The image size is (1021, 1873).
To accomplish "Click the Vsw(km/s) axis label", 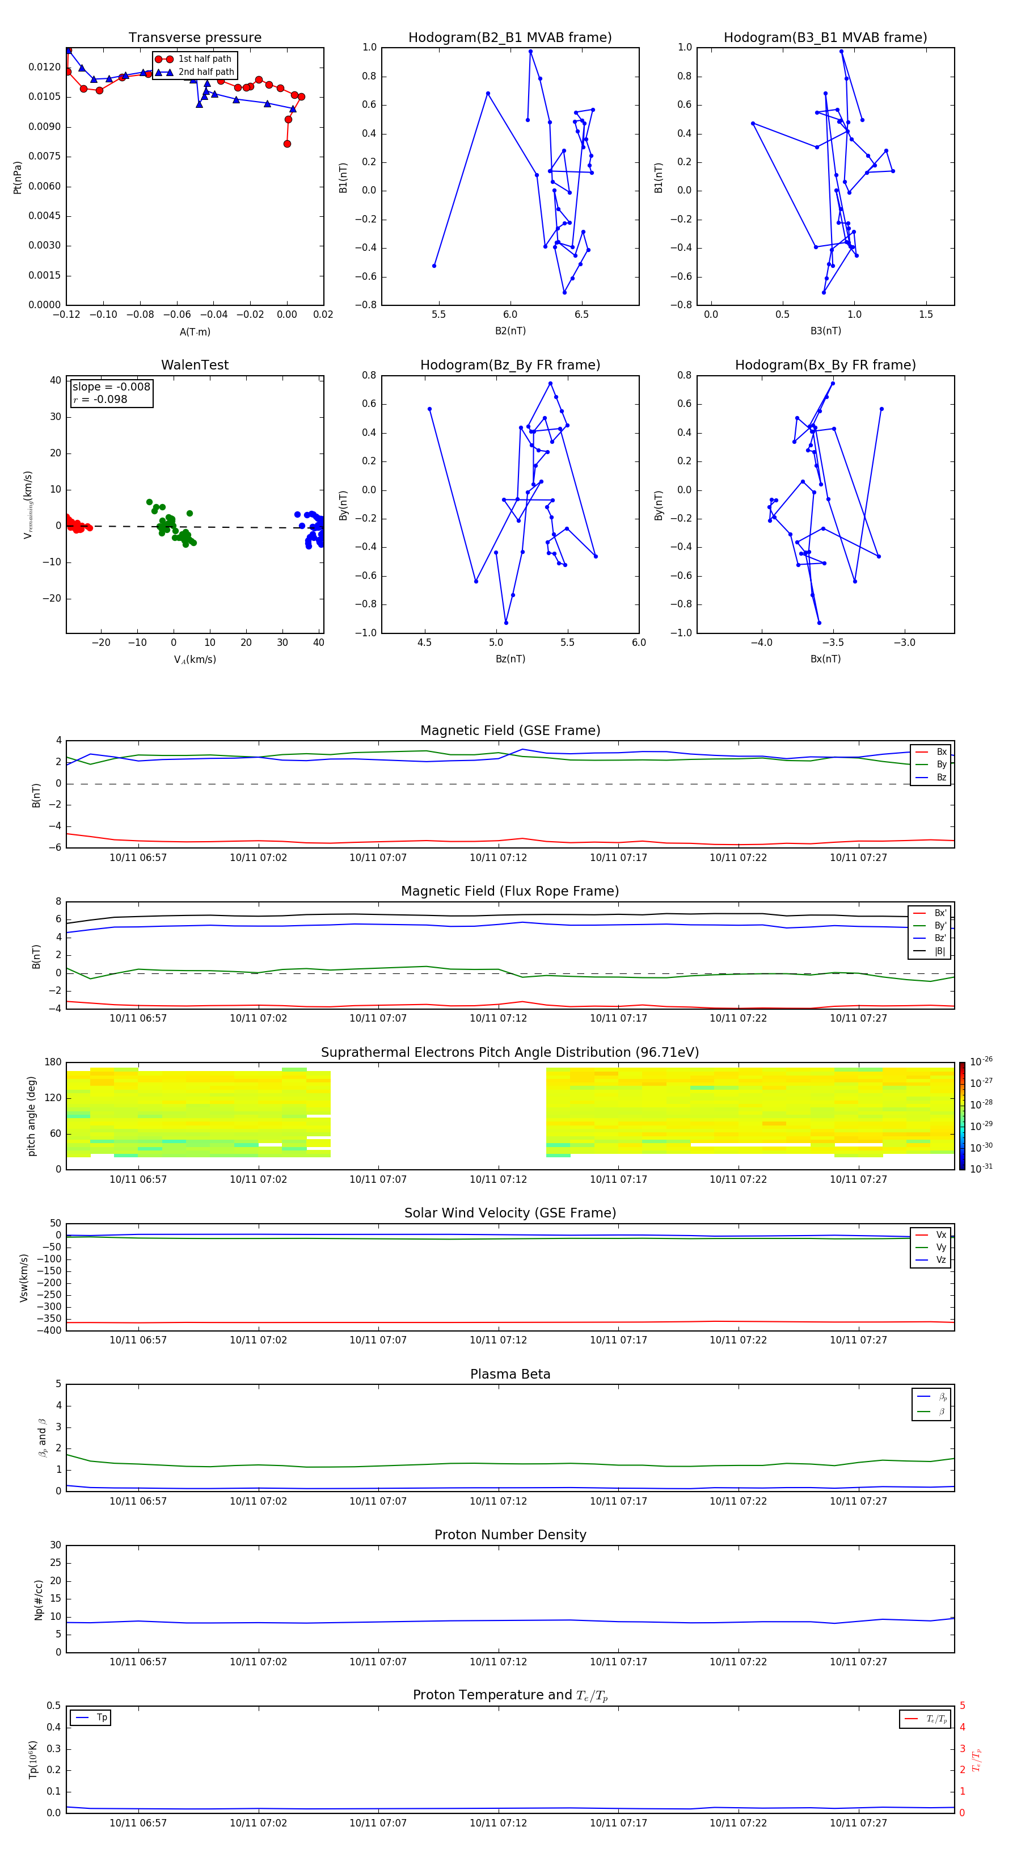I will tap(24, 1278).
